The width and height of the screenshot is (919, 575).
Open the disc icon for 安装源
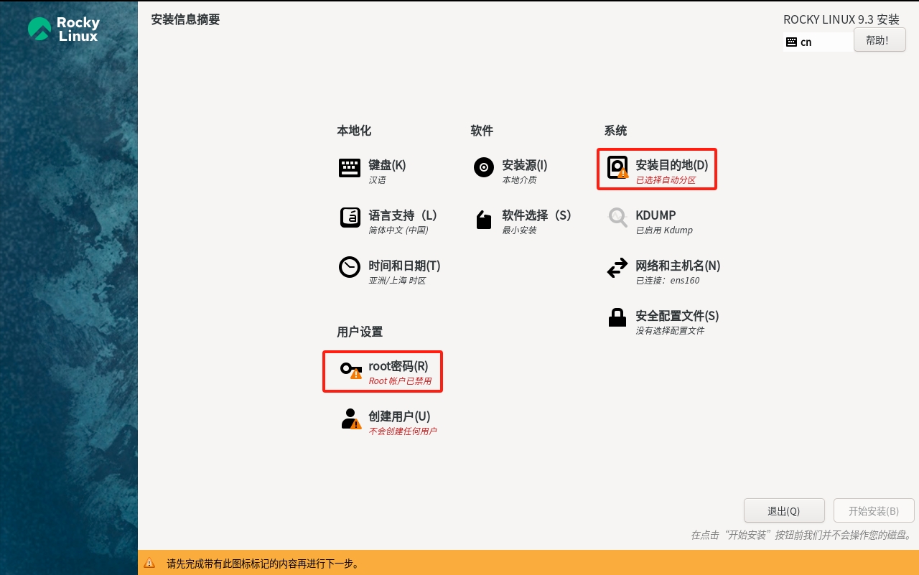(484, 167)
